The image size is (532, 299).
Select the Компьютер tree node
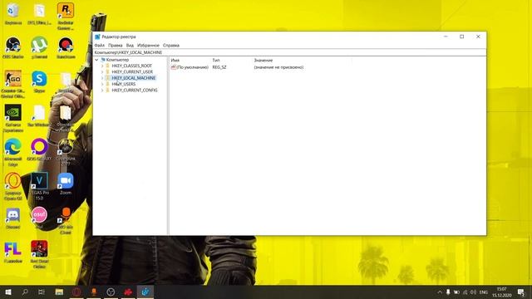(x=117, y=60)
